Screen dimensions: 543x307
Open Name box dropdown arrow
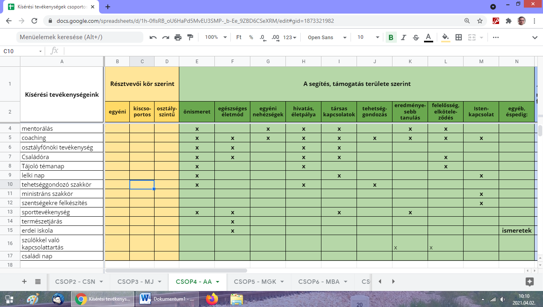pos(40,51)
